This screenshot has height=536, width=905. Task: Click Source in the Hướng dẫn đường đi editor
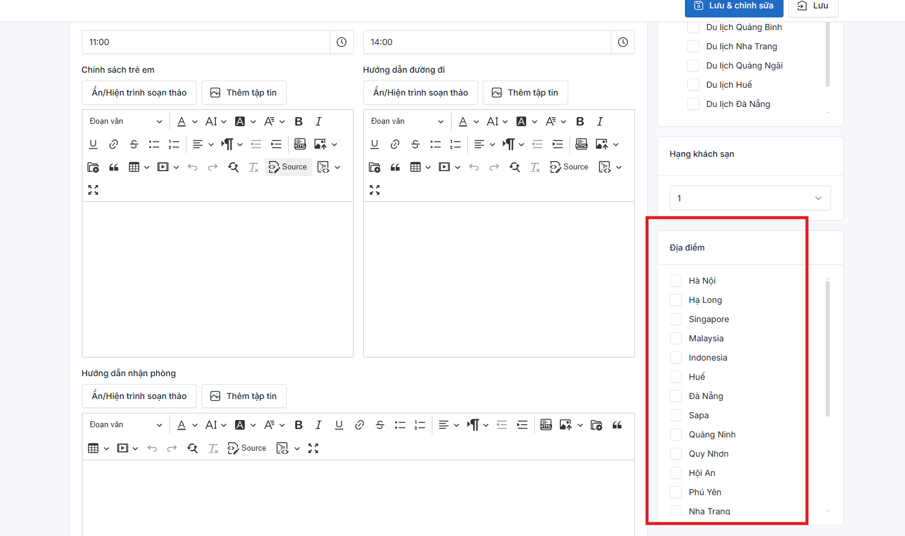pos(569,167)
